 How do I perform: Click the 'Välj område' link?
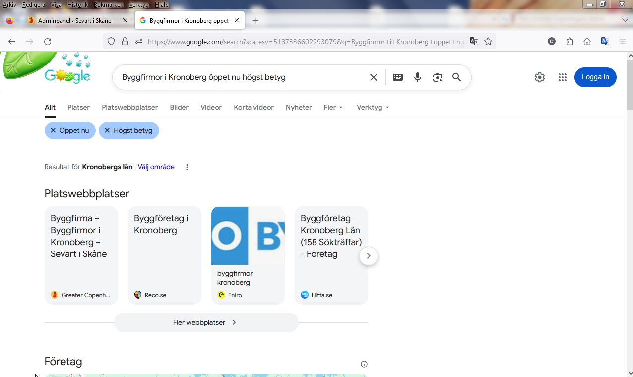(156, 167)
